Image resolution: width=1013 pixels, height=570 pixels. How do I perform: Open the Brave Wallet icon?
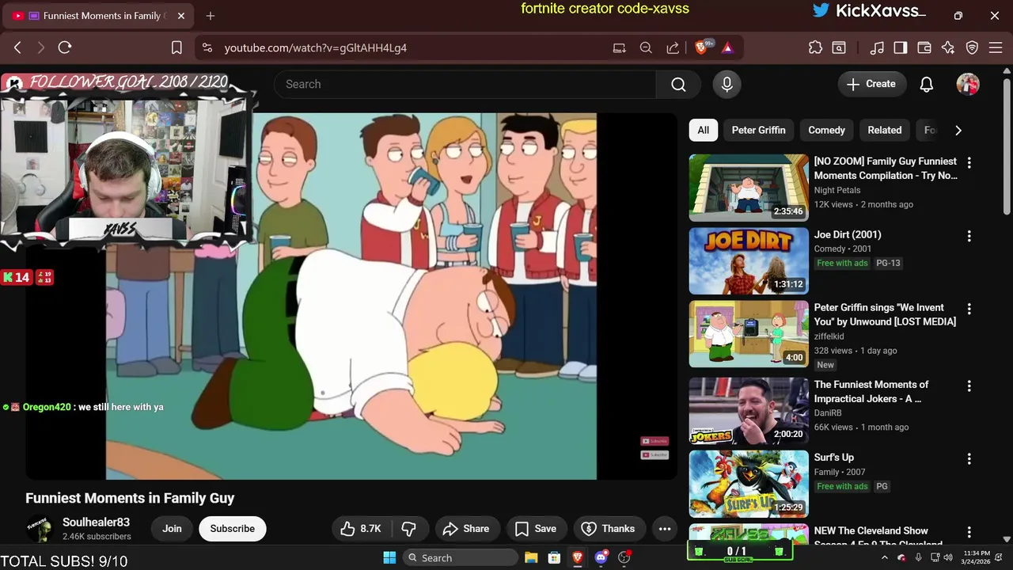pos(924,47)
